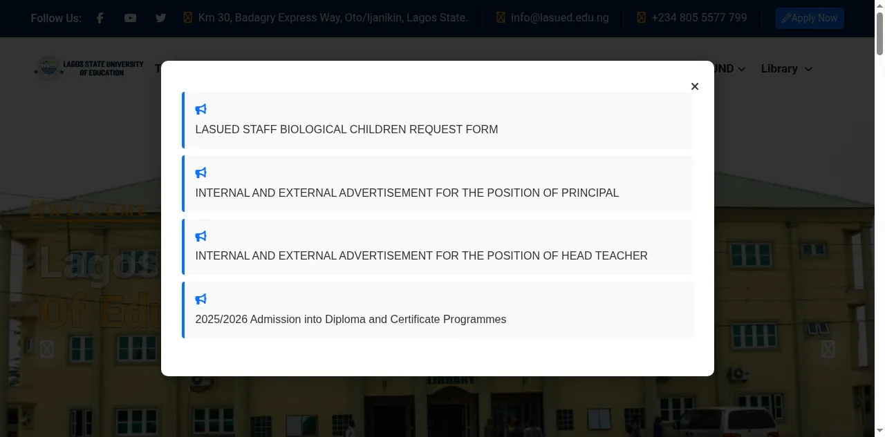The width and height of the screenshot is (885, 437).
Task: Click the megaphone icon above the PRINCIPAL advertisement
Action: (x=201, y=173)
